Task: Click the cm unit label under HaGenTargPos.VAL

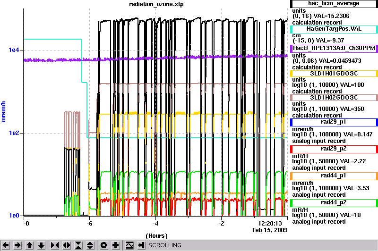Action: [x=297, y=35]
